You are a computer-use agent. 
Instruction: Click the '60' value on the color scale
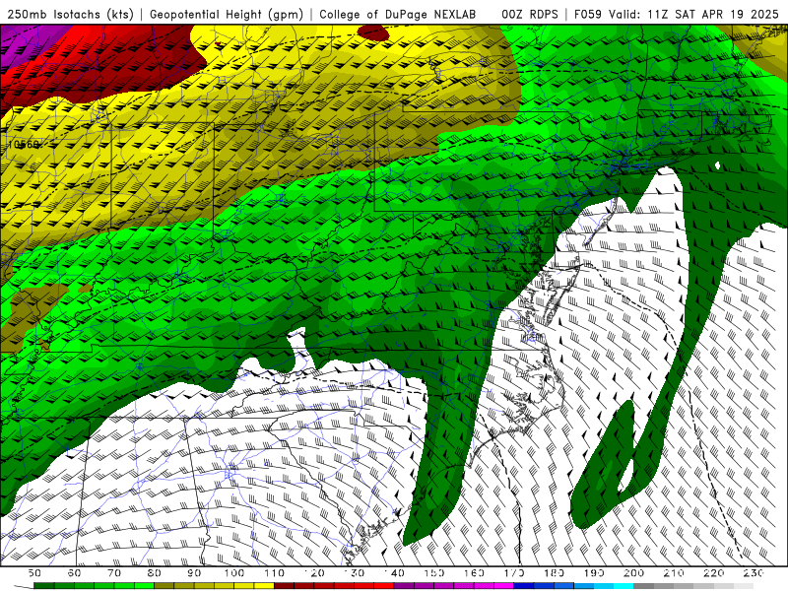[74, 573]
